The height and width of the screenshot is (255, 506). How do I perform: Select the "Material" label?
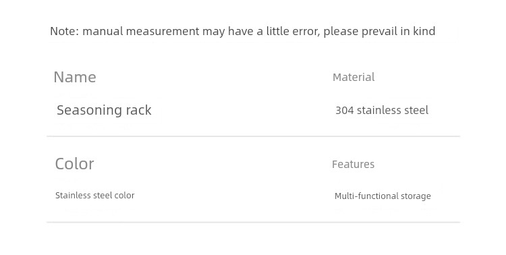(354, 77)
